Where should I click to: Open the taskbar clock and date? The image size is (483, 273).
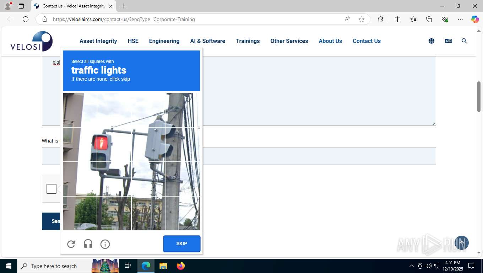point(452,266)
